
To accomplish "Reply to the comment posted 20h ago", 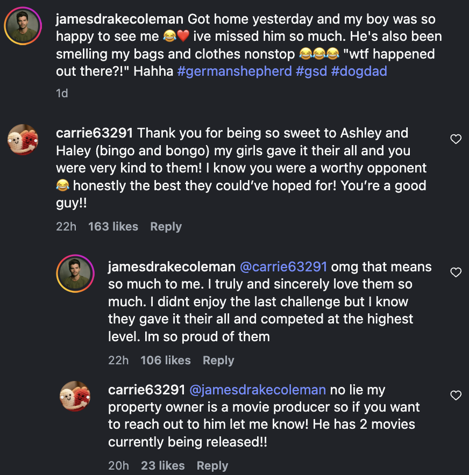I will (212, 466).
